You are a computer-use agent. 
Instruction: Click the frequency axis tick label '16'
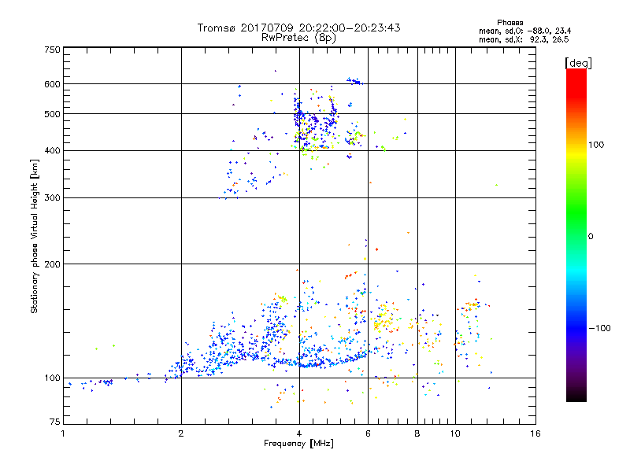(x=535, y=433)
